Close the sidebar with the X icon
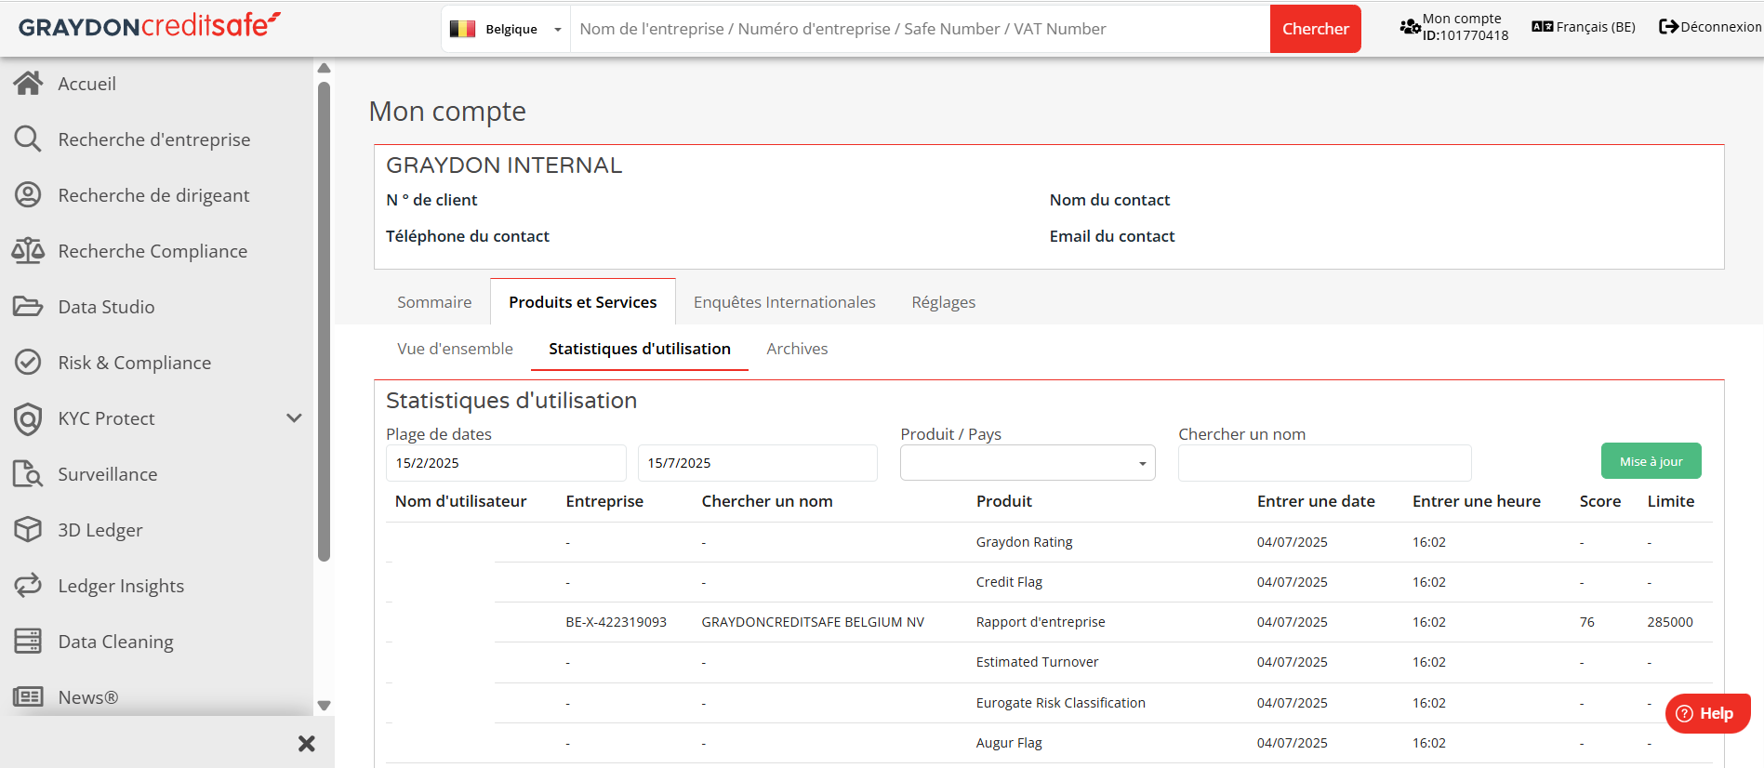The height and width of the screenshot is (768, 1764). coord(307,744)
